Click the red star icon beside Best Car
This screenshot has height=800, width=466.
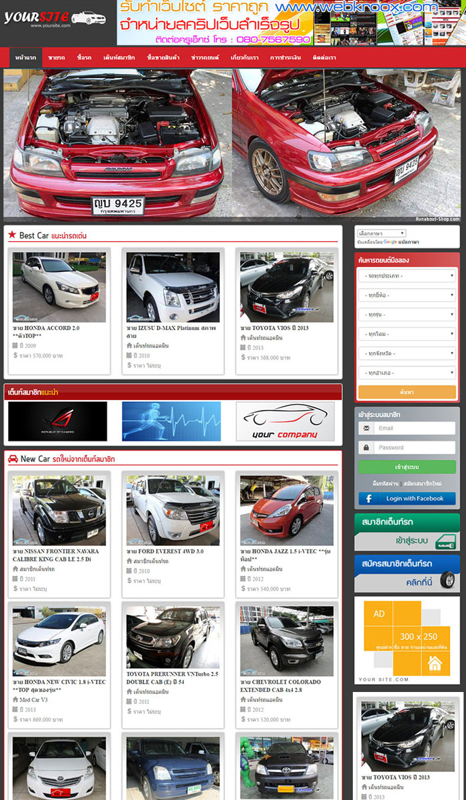click(x=12, y=235)
